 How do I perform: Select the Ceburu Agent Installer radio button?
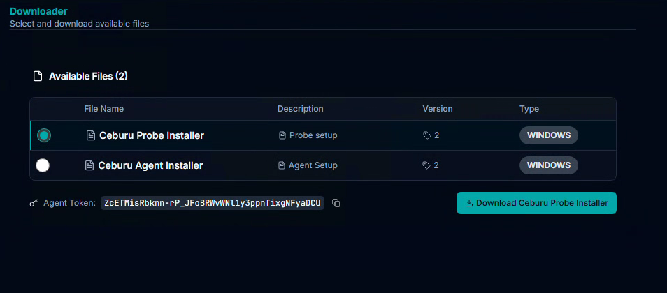[43, 165]
